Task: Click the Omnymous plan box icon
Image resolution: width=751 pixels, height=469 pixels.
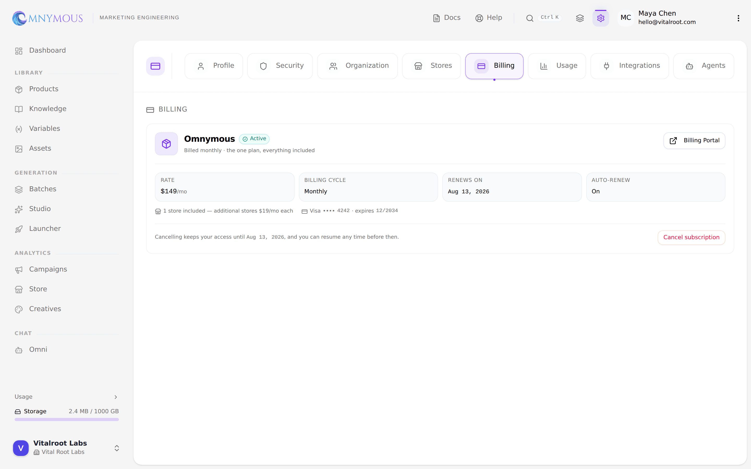Action: point(166,144)
